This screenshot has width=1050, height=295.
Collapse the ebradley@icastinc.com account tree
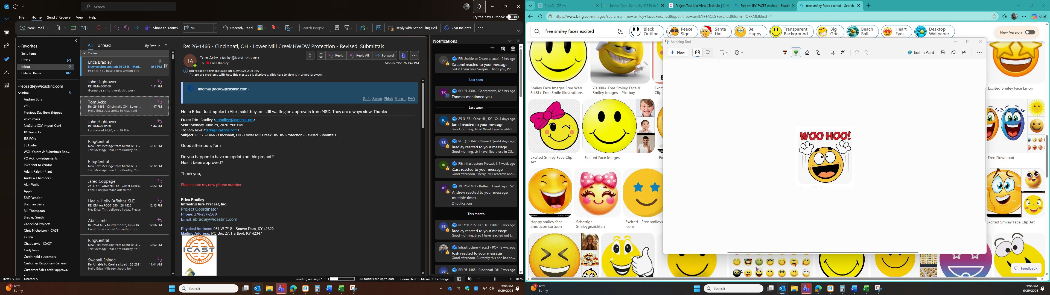click(19, 86)
